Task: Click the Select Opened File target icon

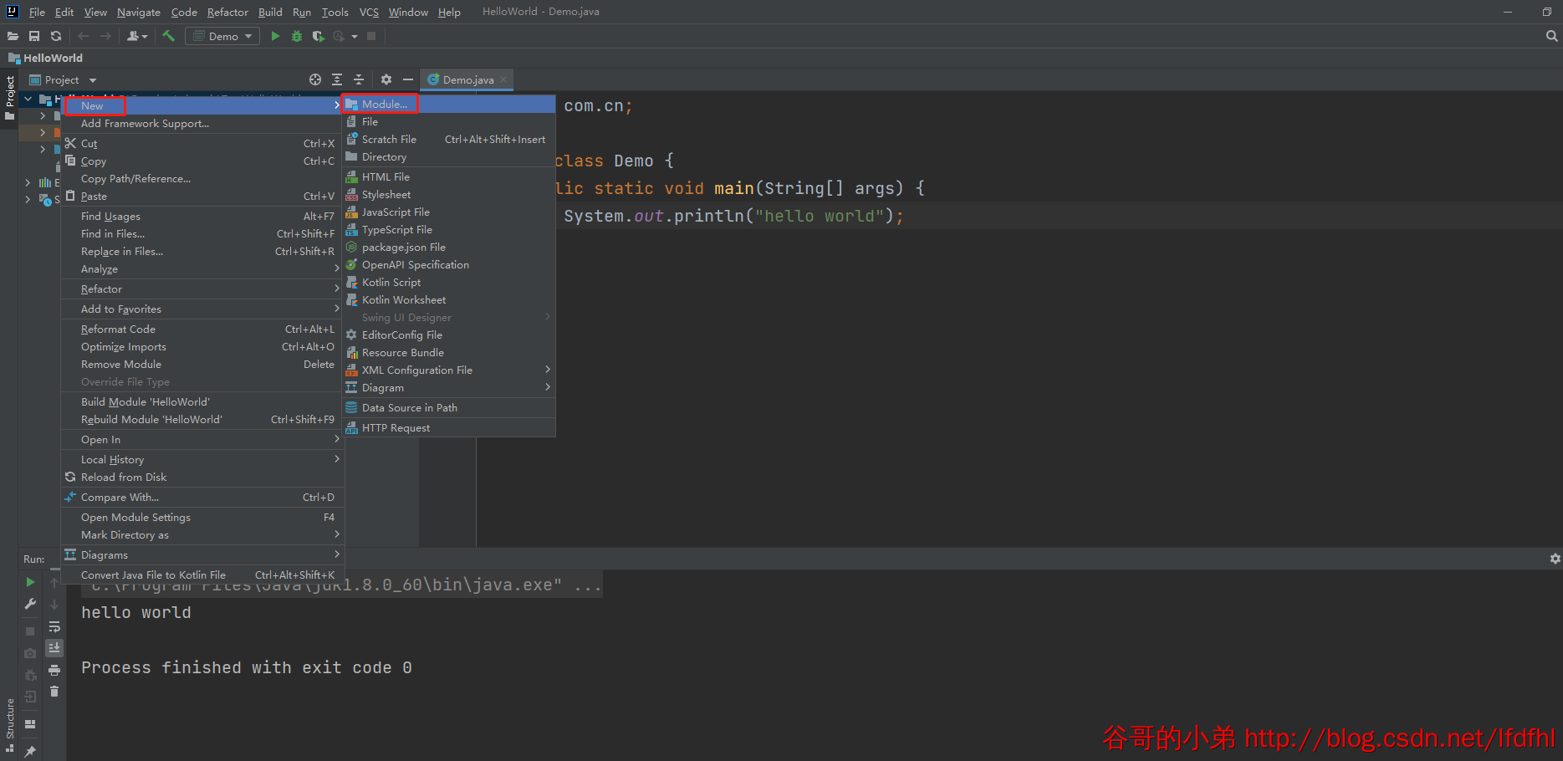Action: pyautogui.click(x=315, y=79)
